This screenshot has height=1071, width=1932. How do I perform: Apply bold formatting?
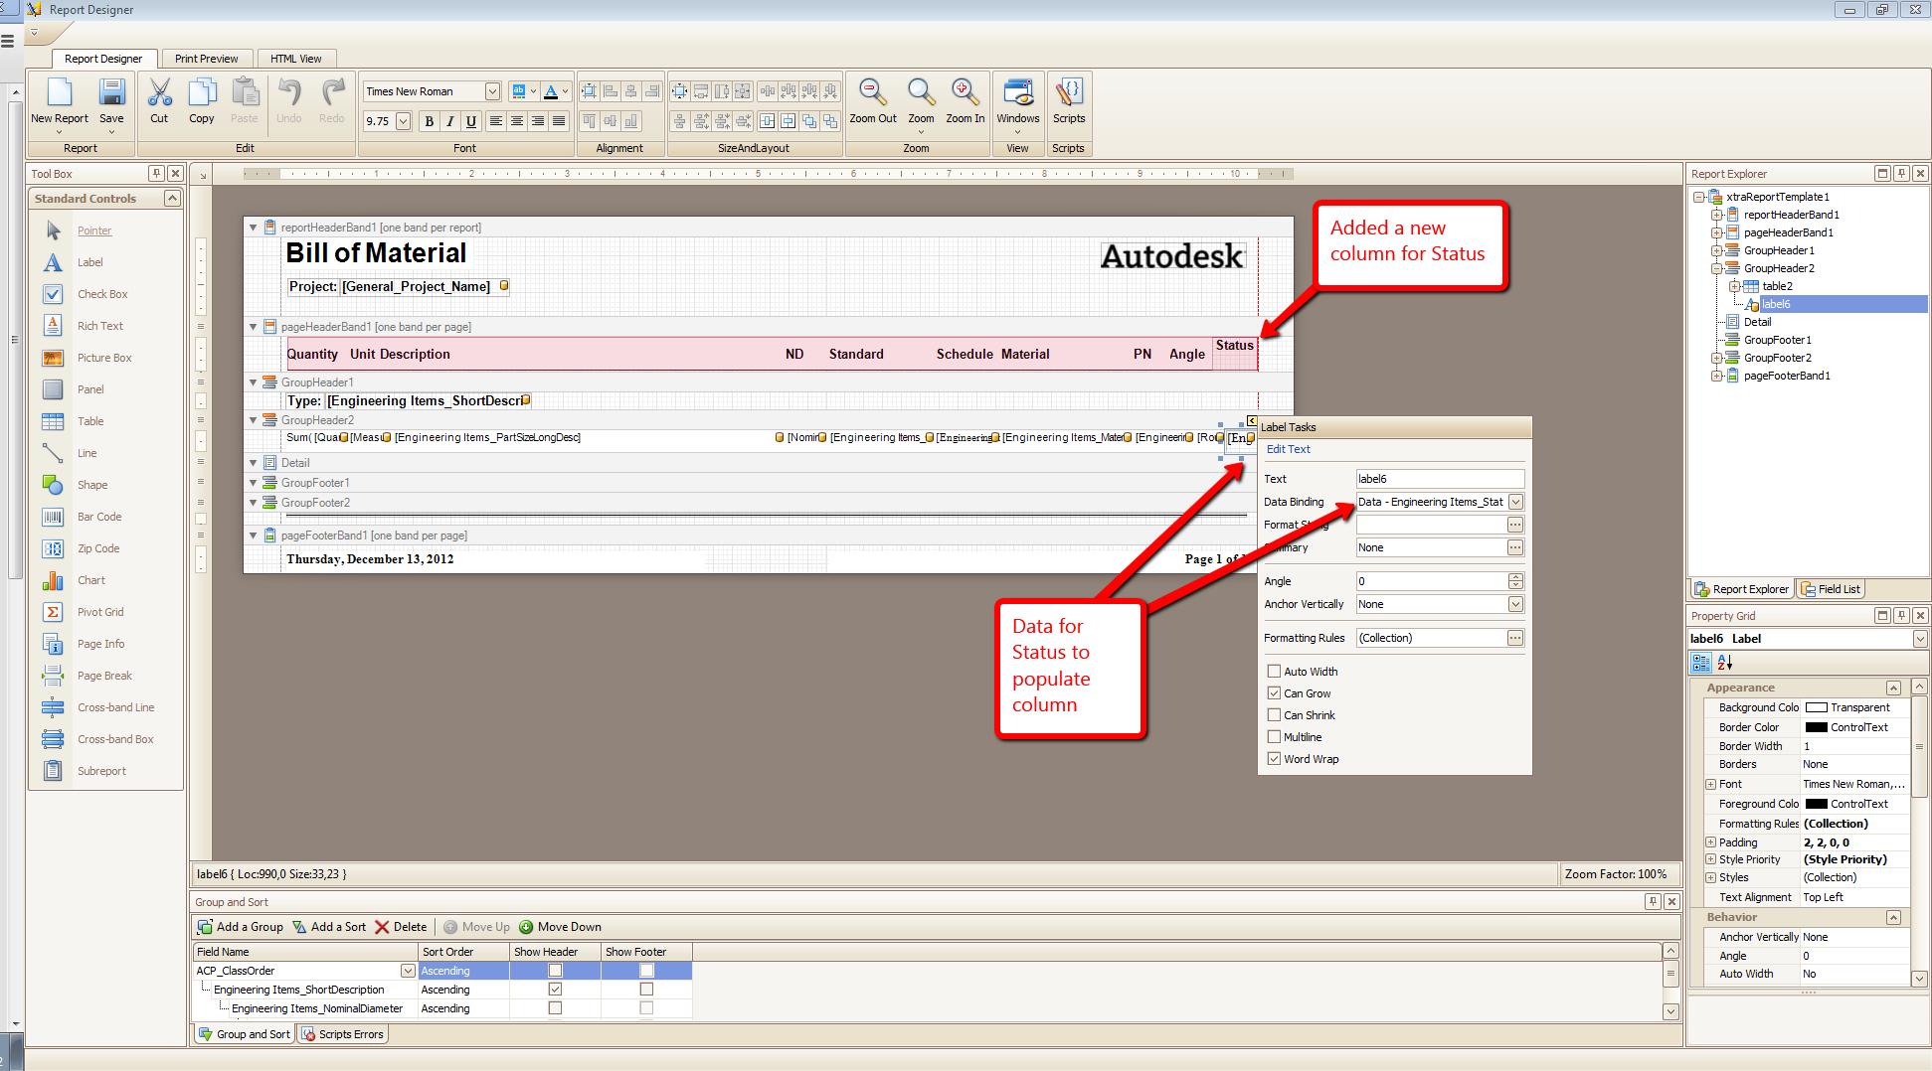tap(429, 121)
